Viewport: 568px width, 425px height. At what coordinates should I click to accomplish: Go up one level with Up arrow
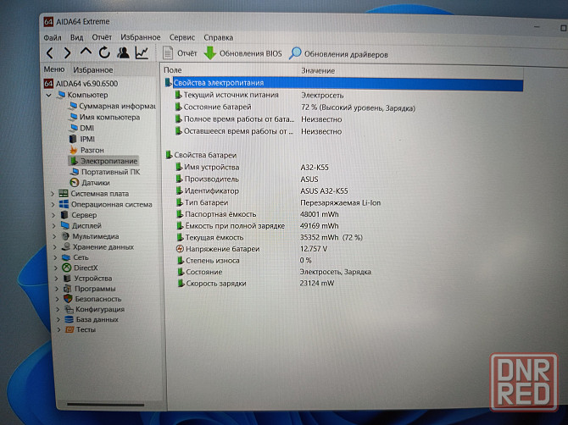[86, 53]
